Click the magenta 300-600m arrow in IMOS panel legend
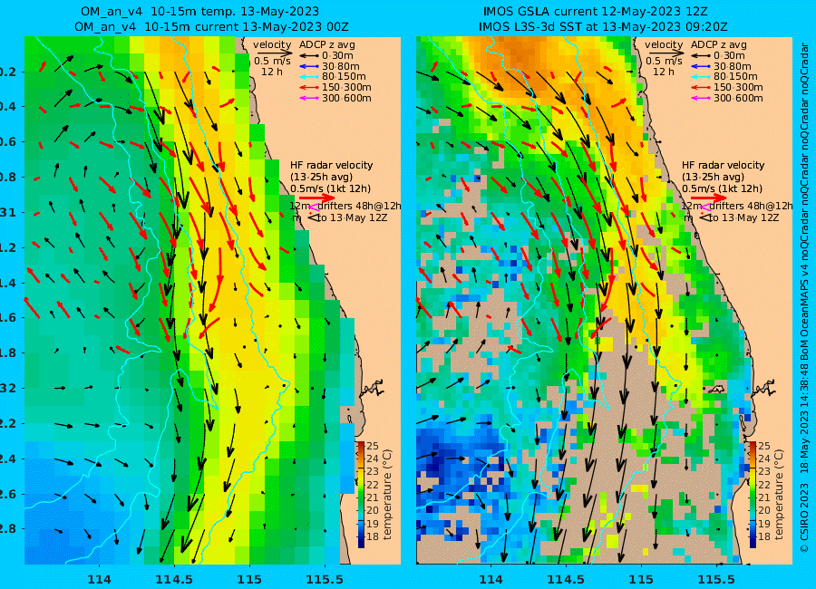Screen dimensions: 816x589 [x=701, y=98]
